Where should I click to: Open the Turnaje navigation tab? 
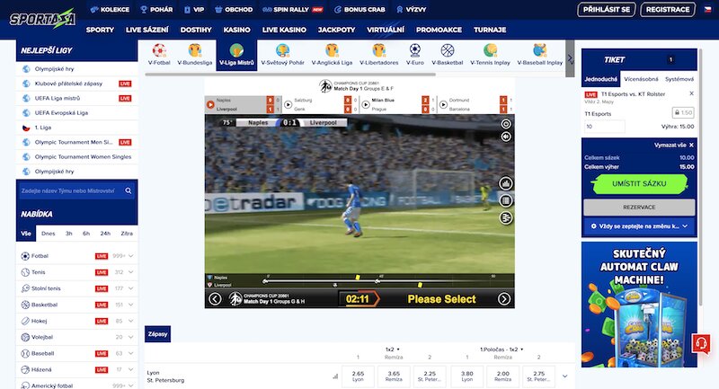(490, 30)
